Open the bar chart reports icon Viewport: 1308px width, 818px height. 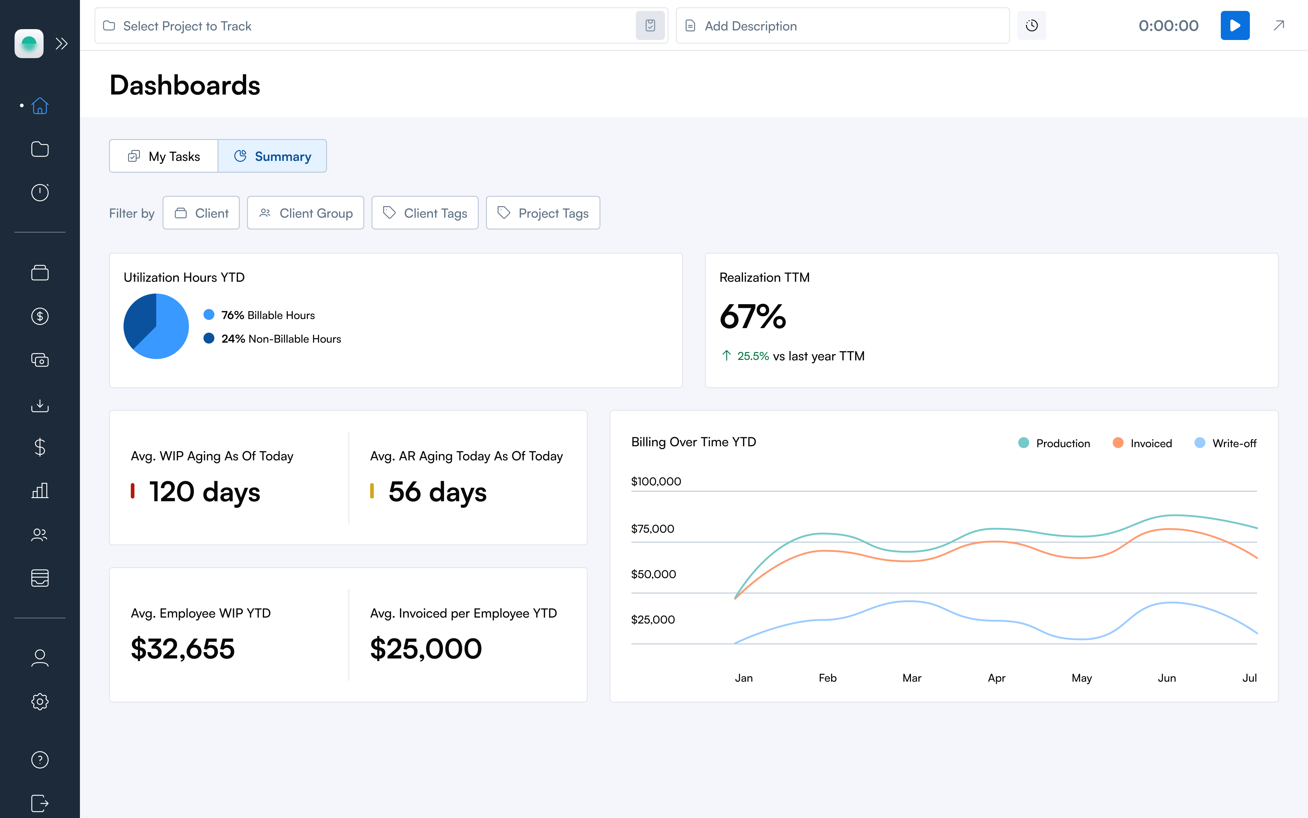[40, 491]
